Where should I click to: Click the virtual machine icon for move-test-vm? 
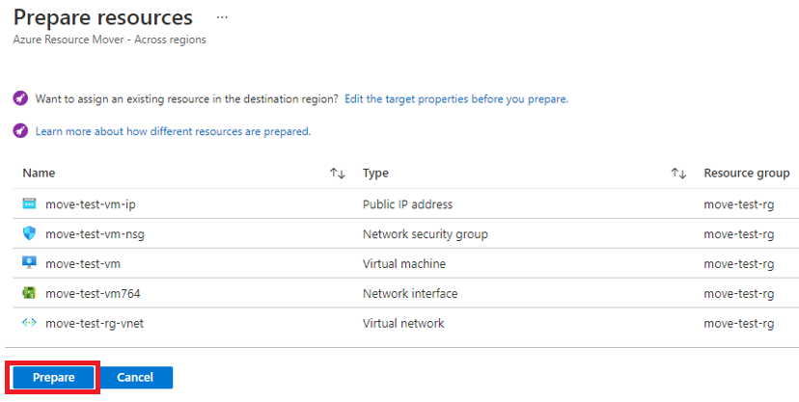coord(30,263)
